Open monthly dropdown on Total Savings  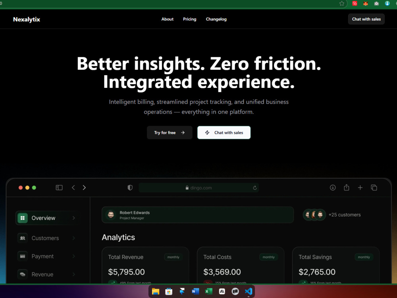click(x=364, y=257)
